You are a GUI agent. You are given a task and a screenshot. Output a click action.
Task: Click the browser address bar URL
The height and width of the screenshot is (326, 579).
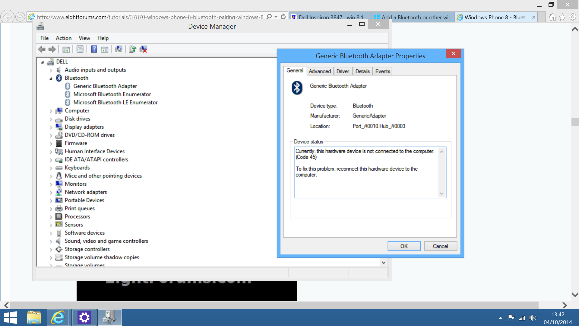[x=150, y=17]
